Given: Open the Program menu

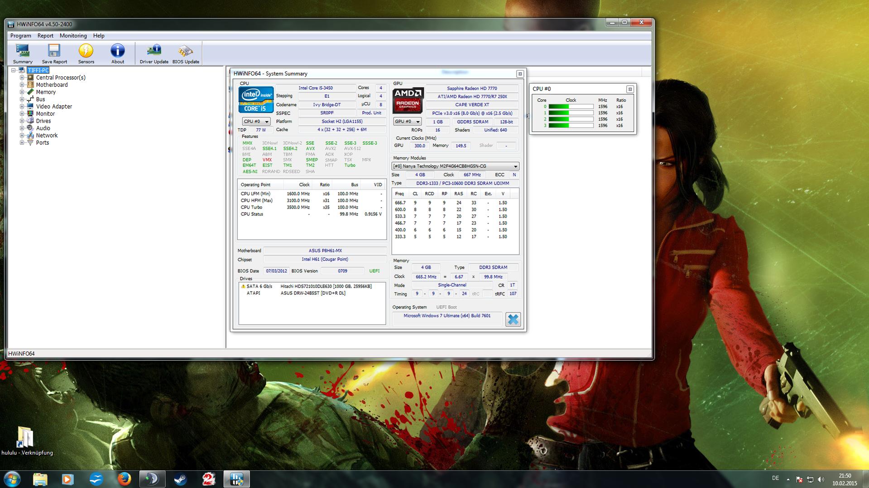Looking at the screenshot, I should [21, 36].
